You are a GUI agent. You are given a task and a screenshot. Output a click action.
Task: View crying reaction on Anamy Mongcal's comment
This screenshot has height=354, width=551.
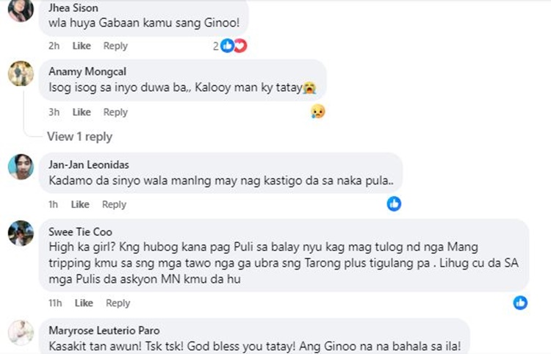click(317, 112)
